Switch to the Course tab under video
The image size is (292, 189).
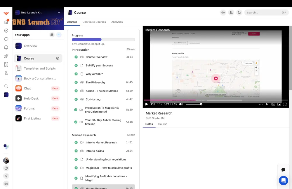[x=163, y=124]
